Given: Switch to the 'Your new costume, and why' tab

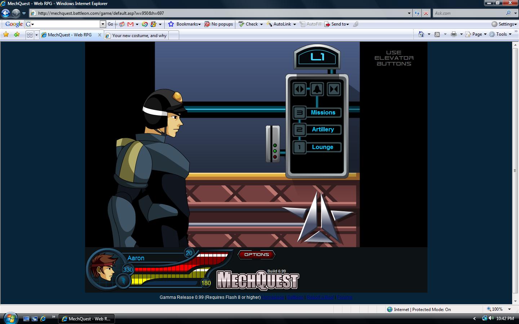Looking at the screenshot, I should coord(136,35).
